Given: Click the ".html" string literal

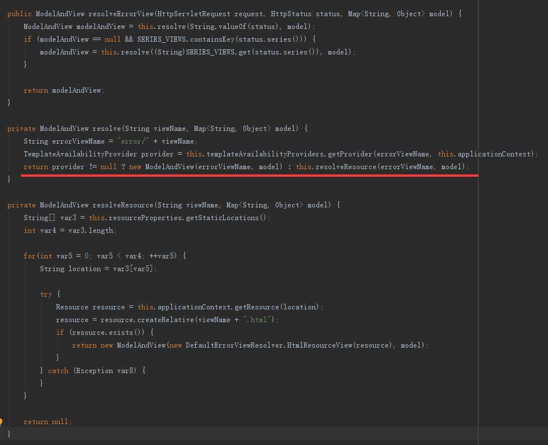Looking at the screenshot, I should point(258,320).
